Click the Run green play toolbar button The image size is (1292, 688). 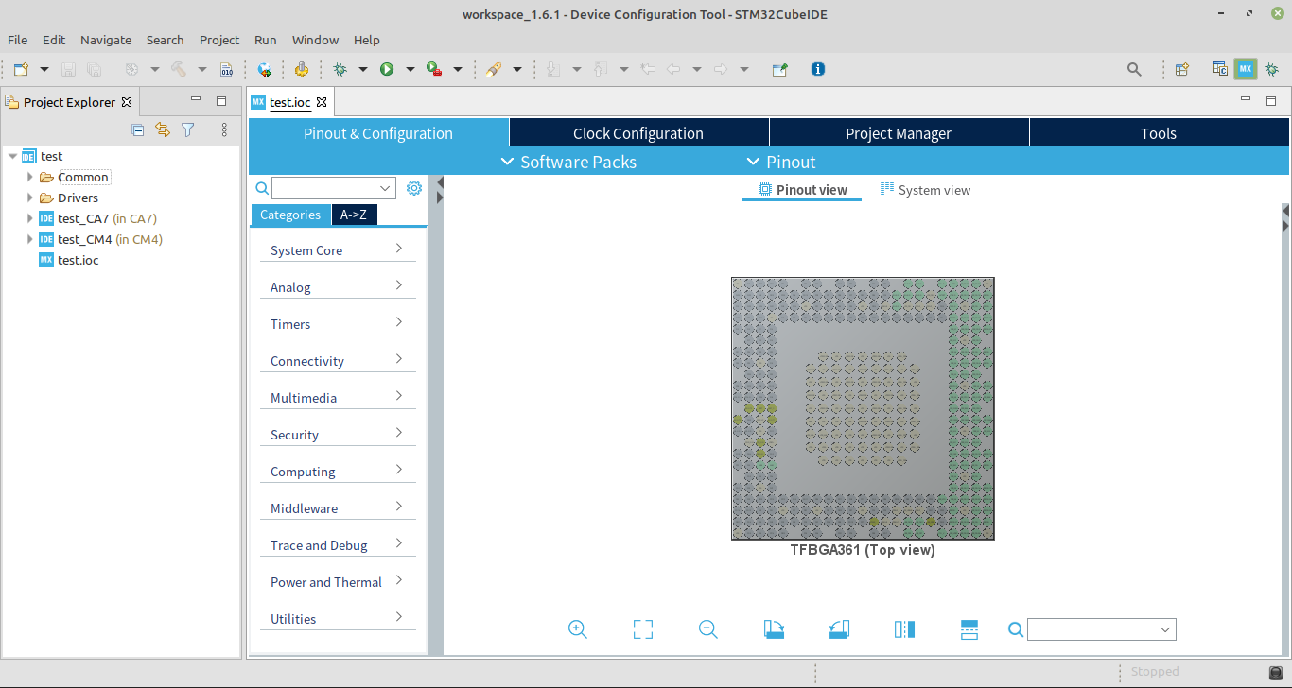[387, 69]
